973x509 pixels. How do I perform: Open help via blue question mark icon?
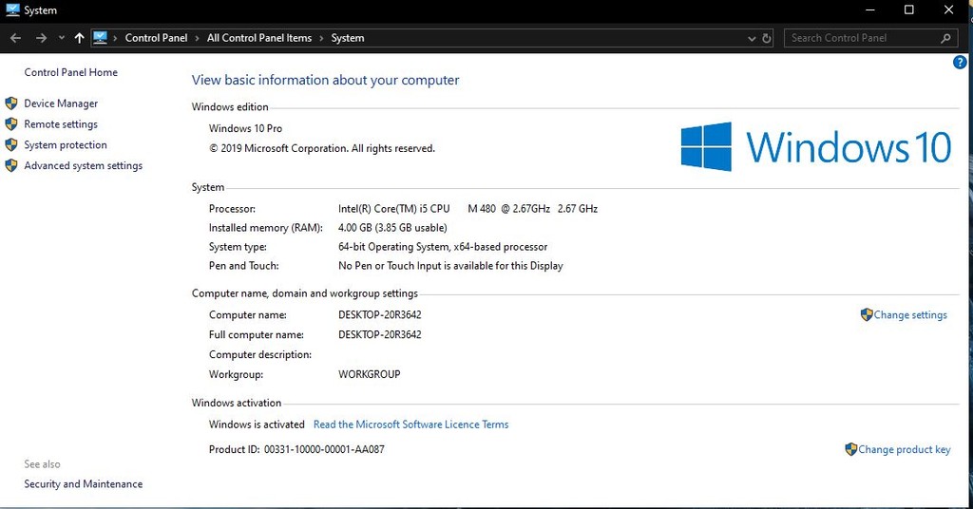click(960, 63)
